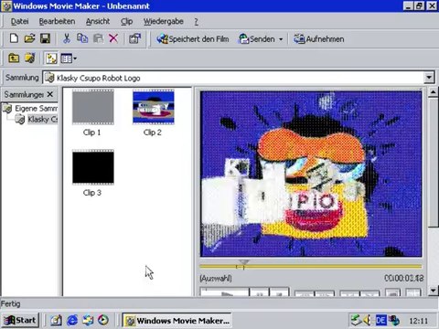Click the monitor pane scrollbar up arrow
Screen dimensions: 439x329
pyautogui.click(x=433, y=92)
